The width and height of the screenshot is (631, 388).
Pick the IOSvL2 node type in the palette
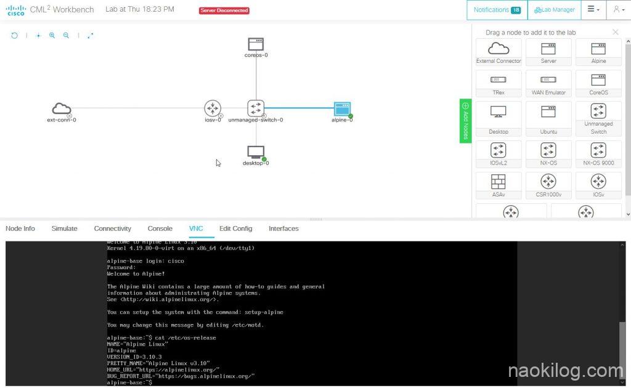pos(499,155)
